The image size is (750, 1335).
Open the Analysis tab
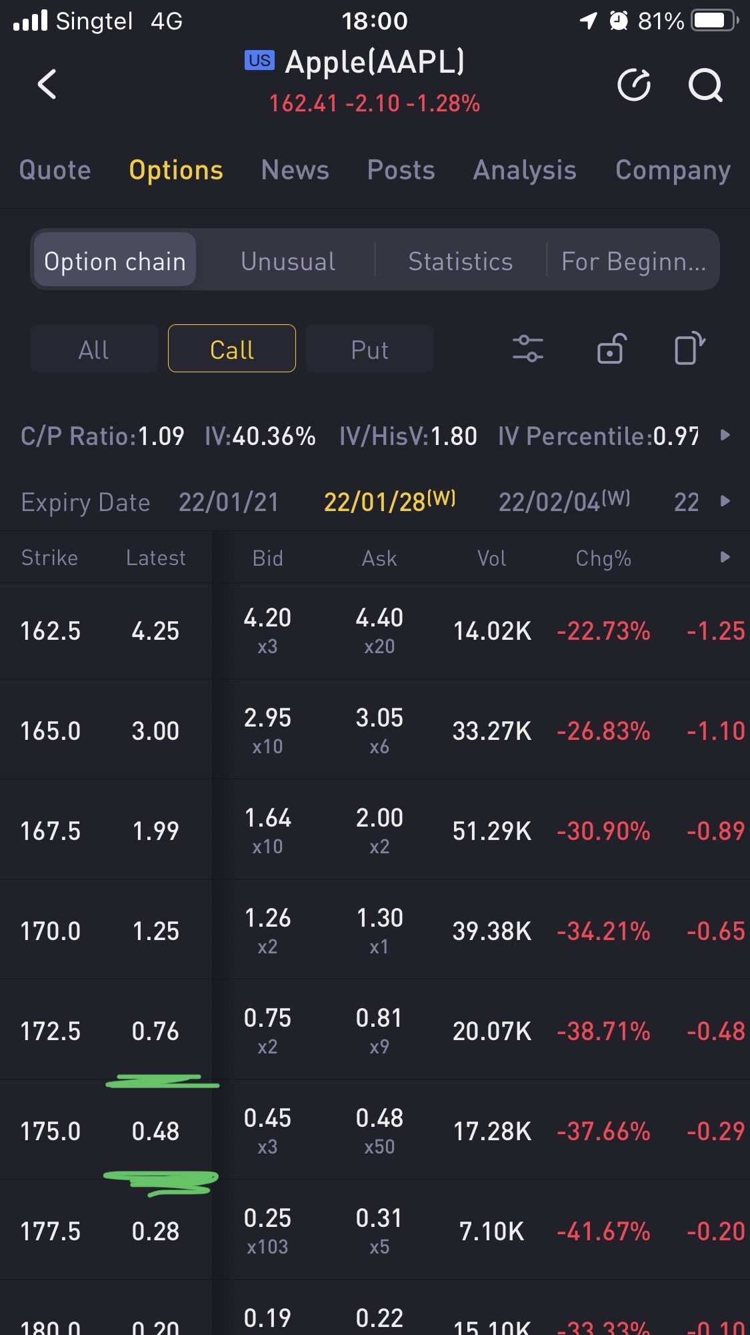point(525,170)
